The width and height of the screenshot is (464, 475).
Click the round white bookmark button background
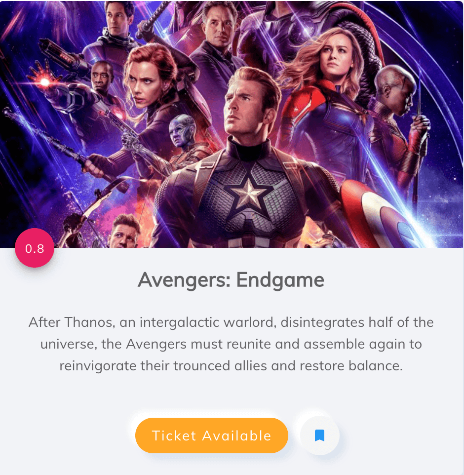(x=319, y=435)
